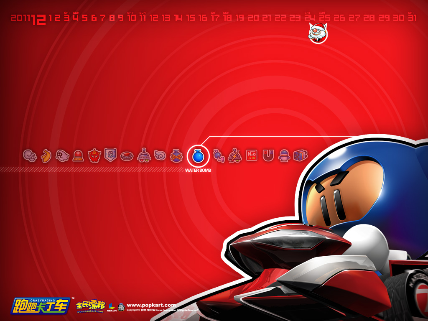428x321 pixels.
Task: Select the N2O nitro boost item icon
Action: coord(252,155)
